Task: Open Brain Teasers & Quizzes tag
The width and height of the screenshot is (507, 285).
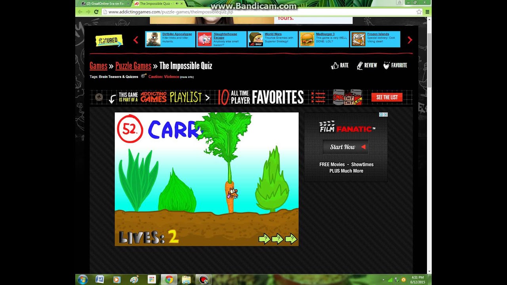Action: pyautogui.click(x=118, y=77)
